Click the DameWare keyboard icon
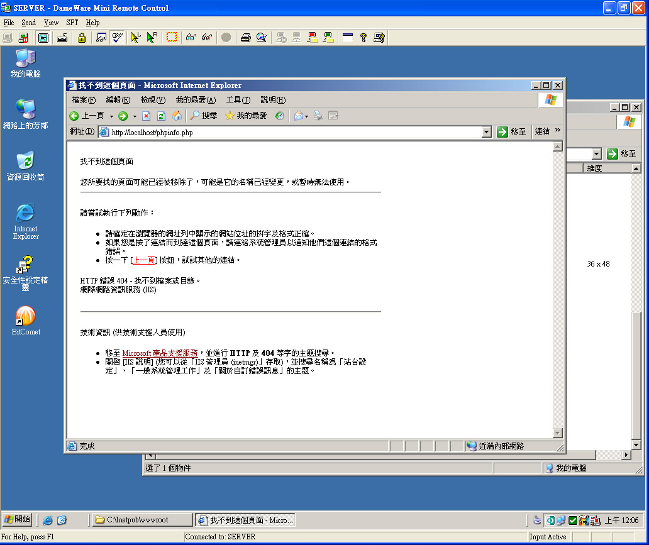This screenshot has height=545, width=649. (x=62, y=38)
